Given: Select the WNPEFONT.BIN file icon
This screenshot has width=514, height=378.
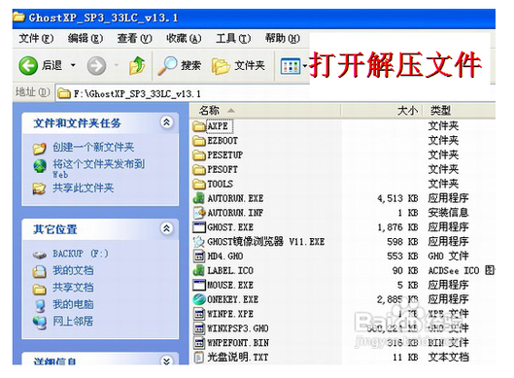Looking at the screenshot, I should pyautogui.click(x=198, y=343).
